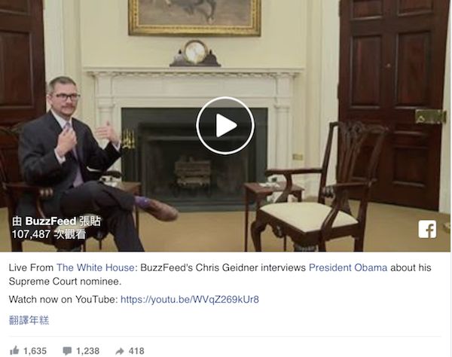Play the BuzzFeed interview video
Screen dimensions: 452x357
[225, 126]
